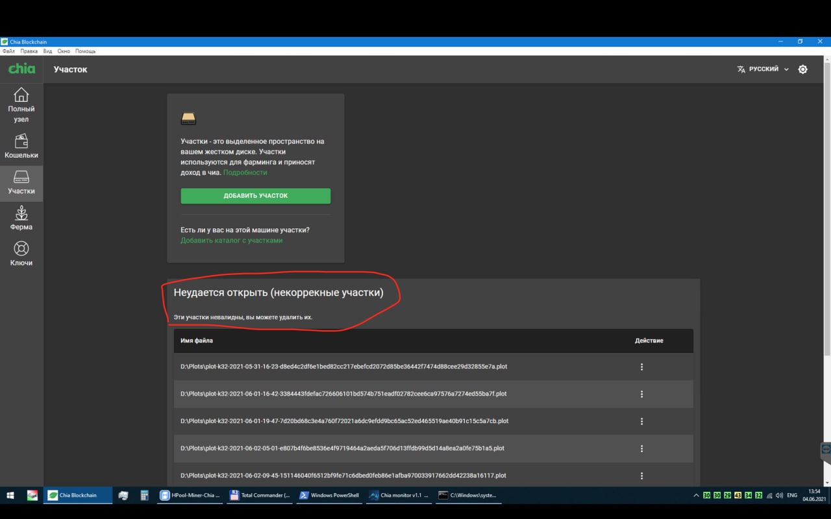Switch to HPool-Miner-Chia in the taskbar
Screen dimensions: 831x519
191,495
